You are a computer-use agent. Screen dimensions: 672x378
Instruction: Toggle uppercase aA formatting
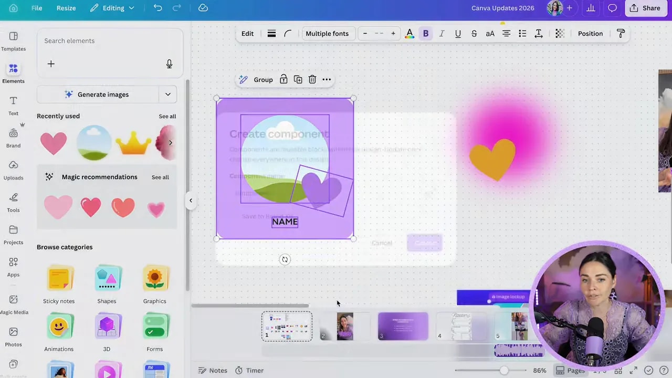point(490,34)
